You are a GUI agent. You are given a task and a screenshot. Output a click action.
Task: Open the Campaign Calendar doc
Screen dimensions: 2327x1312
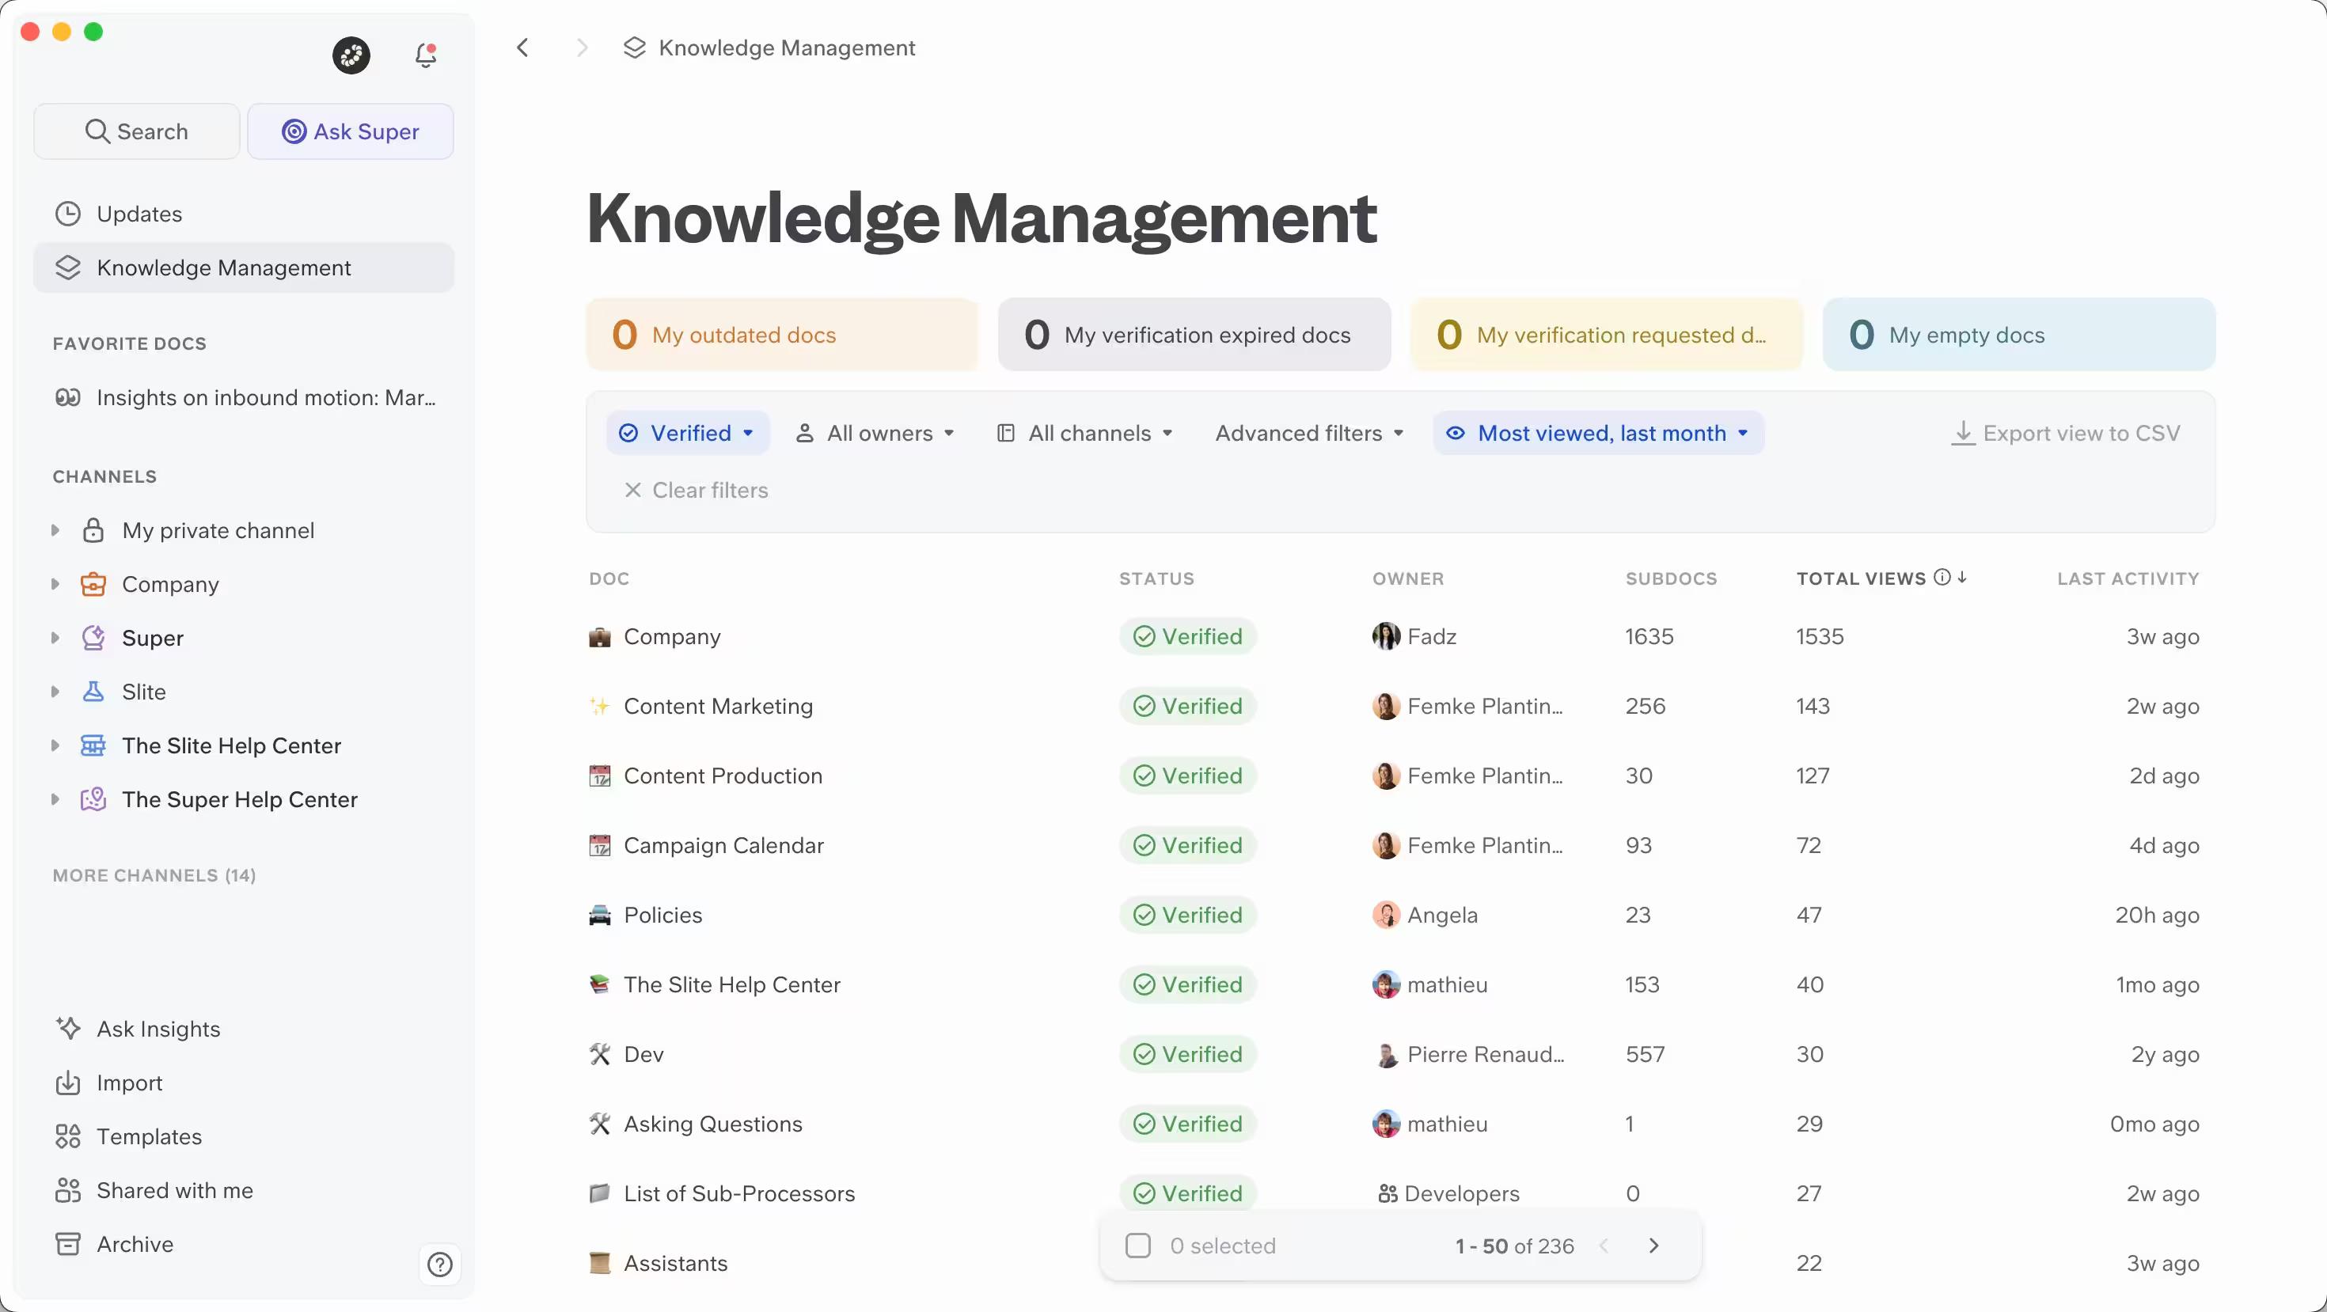pos(723,846)
